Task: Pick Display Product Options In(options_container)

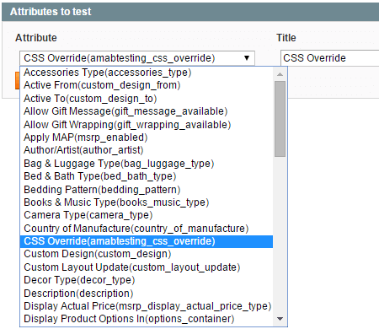Action: pyautogui.click(x=147, y=319)
